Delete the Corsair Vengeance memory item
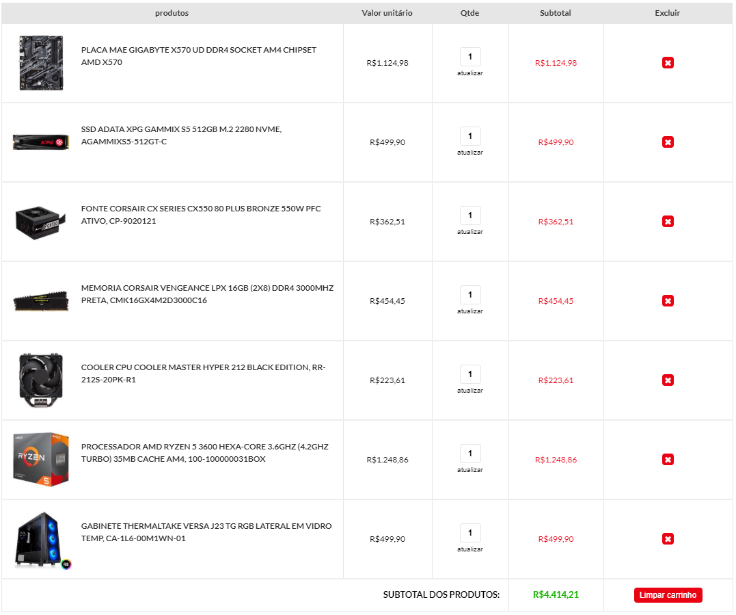 [668, 301]
